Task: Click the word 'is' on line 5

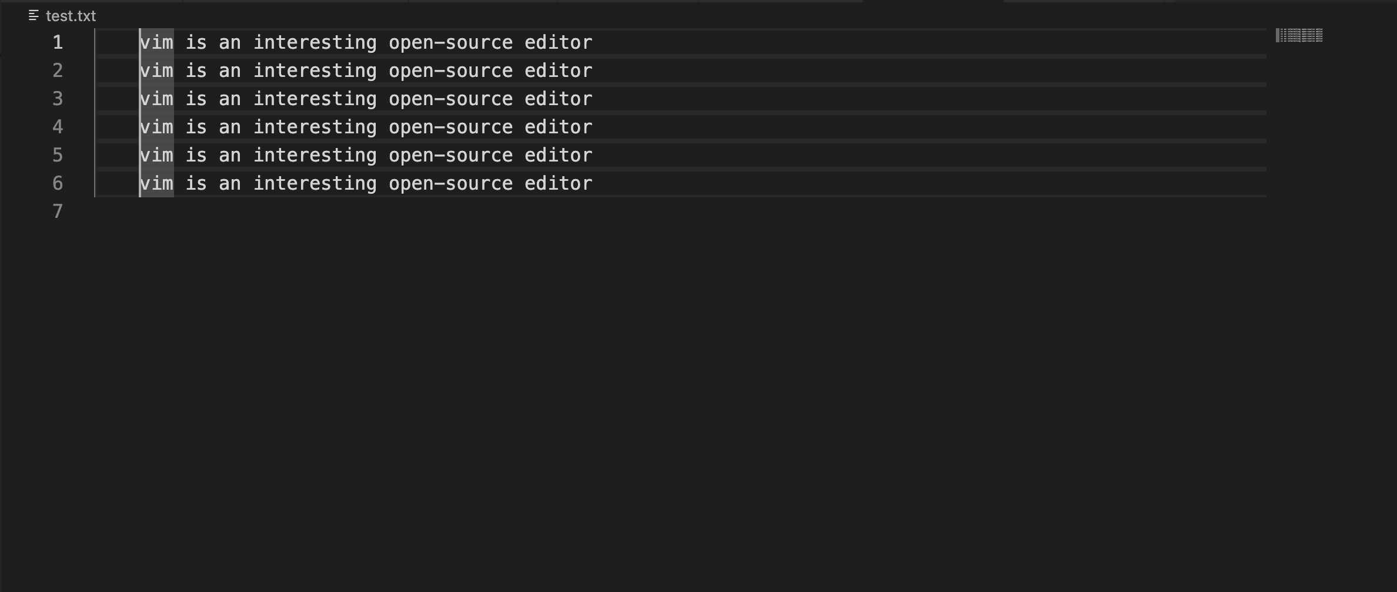Action: [x=196, y=155]
